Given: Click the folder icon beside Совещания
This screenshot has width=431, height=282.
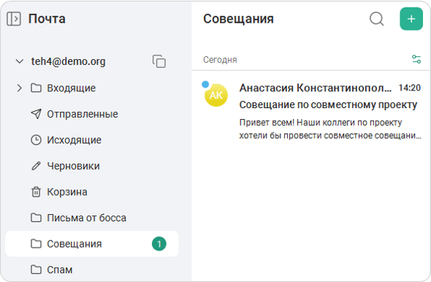Looking at the screenshot, I should pos(36,244).
